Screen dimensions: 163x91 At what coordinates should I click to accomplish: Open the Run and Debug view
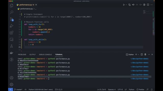click(x=11, y=26)
